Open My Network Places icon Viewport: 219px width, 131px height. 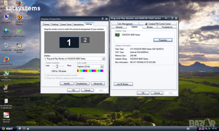6,31
